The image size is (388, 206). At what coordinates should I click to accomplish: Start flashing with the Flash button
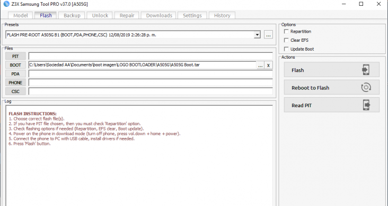click(x=331, y=70)
